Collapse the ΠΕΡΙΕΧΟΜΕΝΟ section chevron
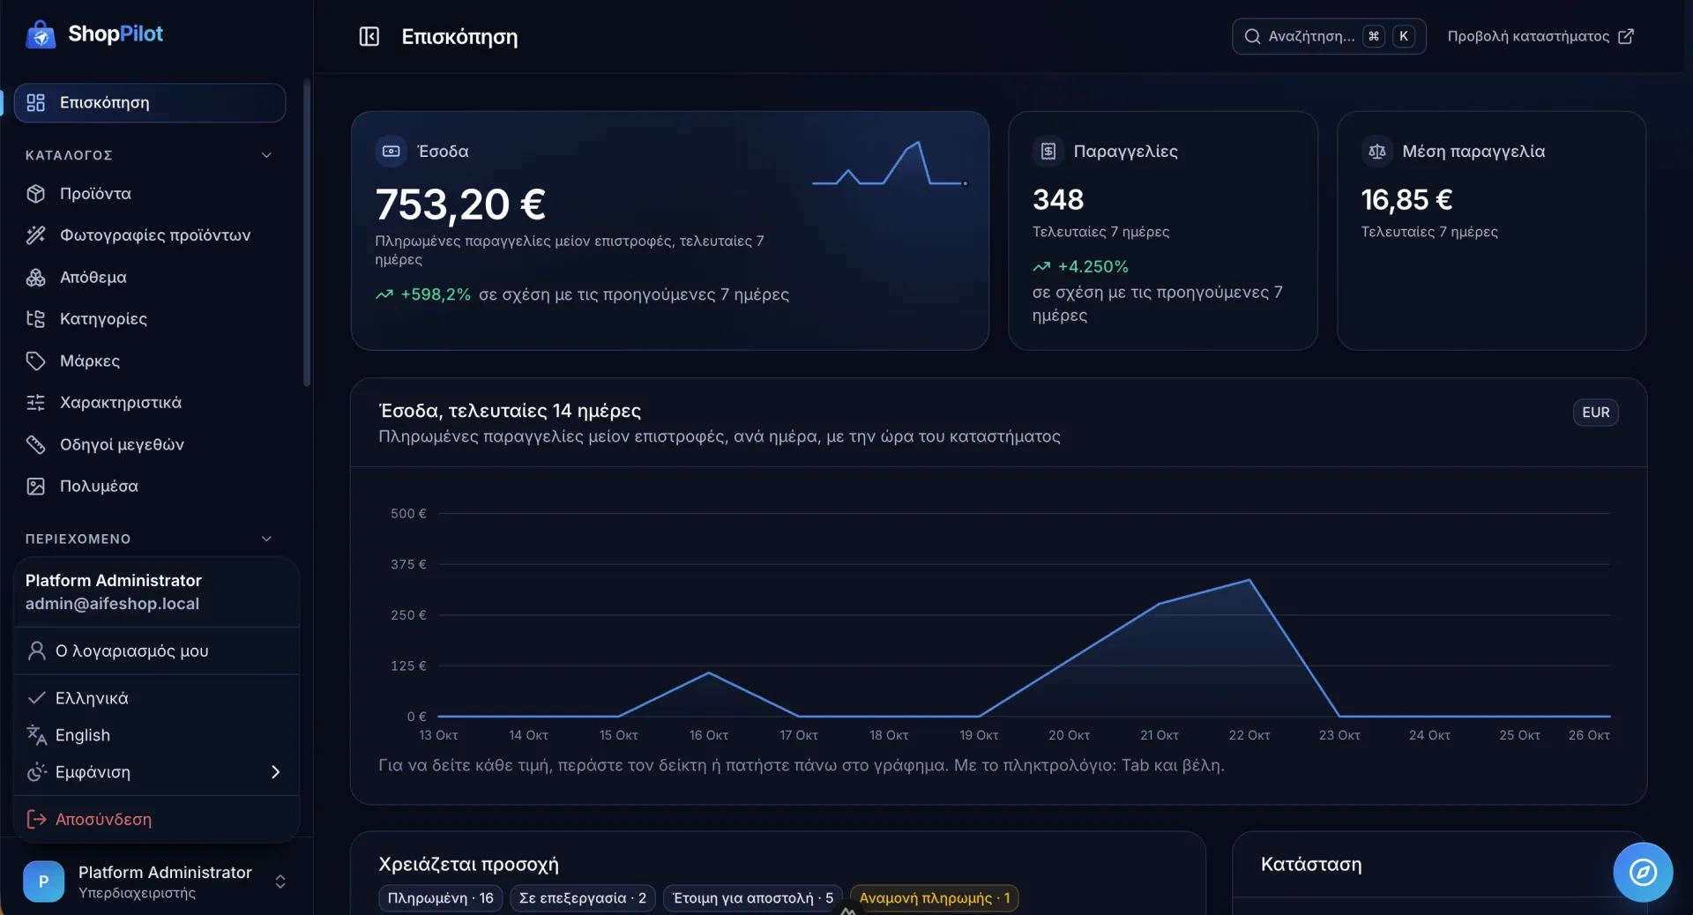 (x=266, y=539)
